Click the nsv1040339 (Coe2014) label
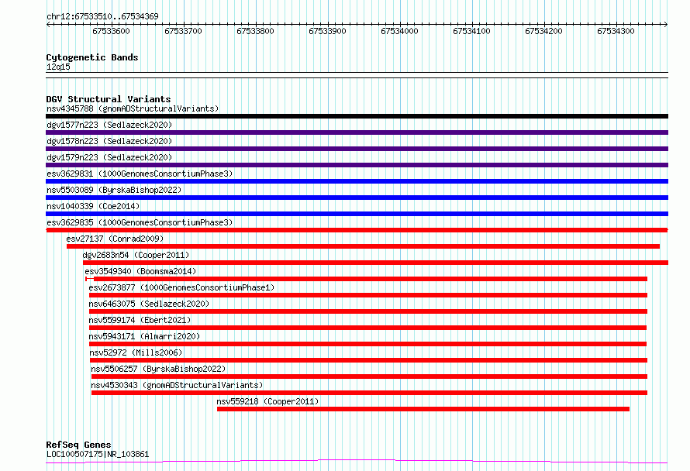 93,206
